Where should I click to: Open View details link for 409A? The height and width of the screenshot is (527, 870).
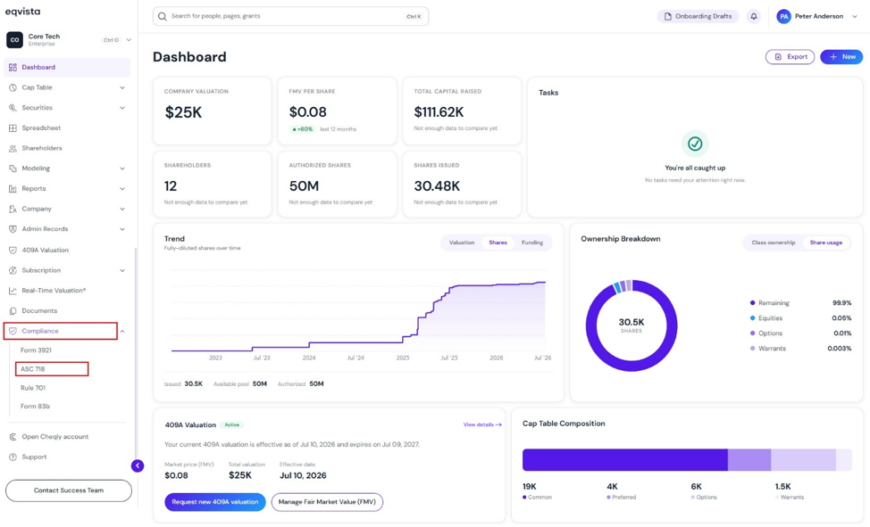tap(482, 424)
